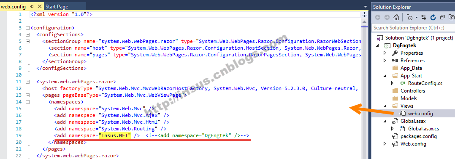Click the Views open-folder icon
455x159 pixels.
pyautogui.click(x=395, y=106)
